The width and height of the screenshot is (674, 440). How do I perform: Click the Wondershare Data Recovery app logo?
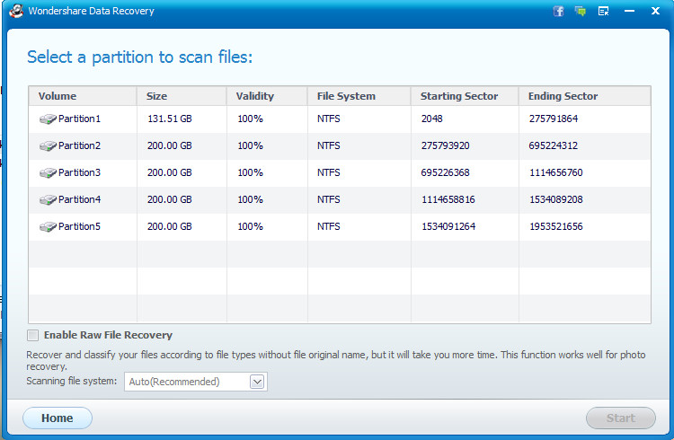coord(16,10)
